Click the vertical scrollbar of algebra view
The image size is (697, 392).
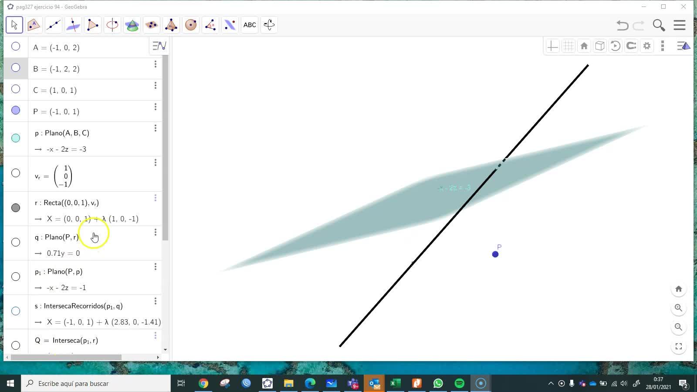coord(165,148)
